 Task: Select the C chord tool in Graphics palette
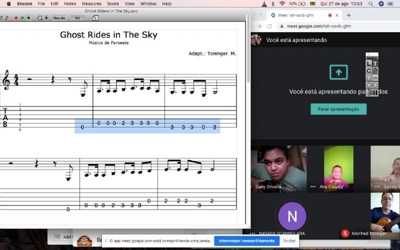coord(369,70)
